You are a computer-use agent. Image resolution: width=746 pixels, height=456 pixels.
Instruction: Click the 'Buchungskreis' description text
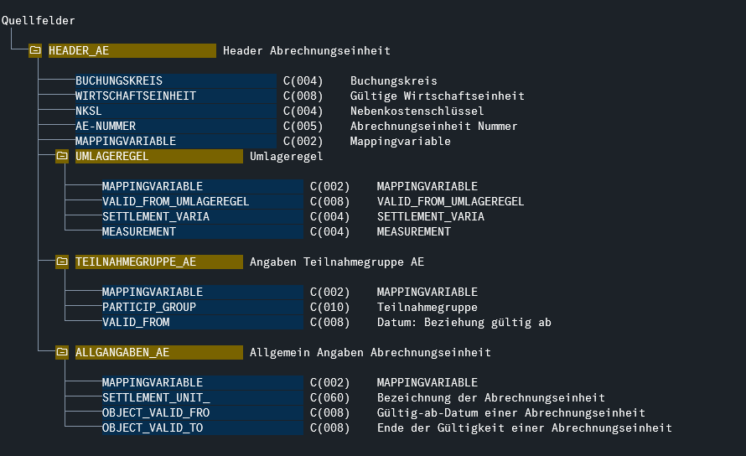(x=393, y=81)
